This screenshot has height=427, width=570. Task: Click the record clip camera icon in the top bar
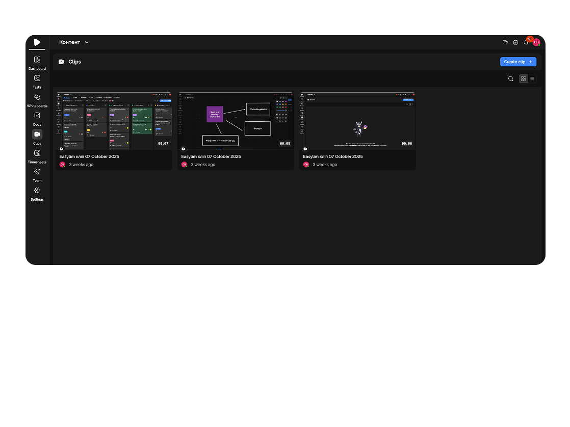[505, 42]
